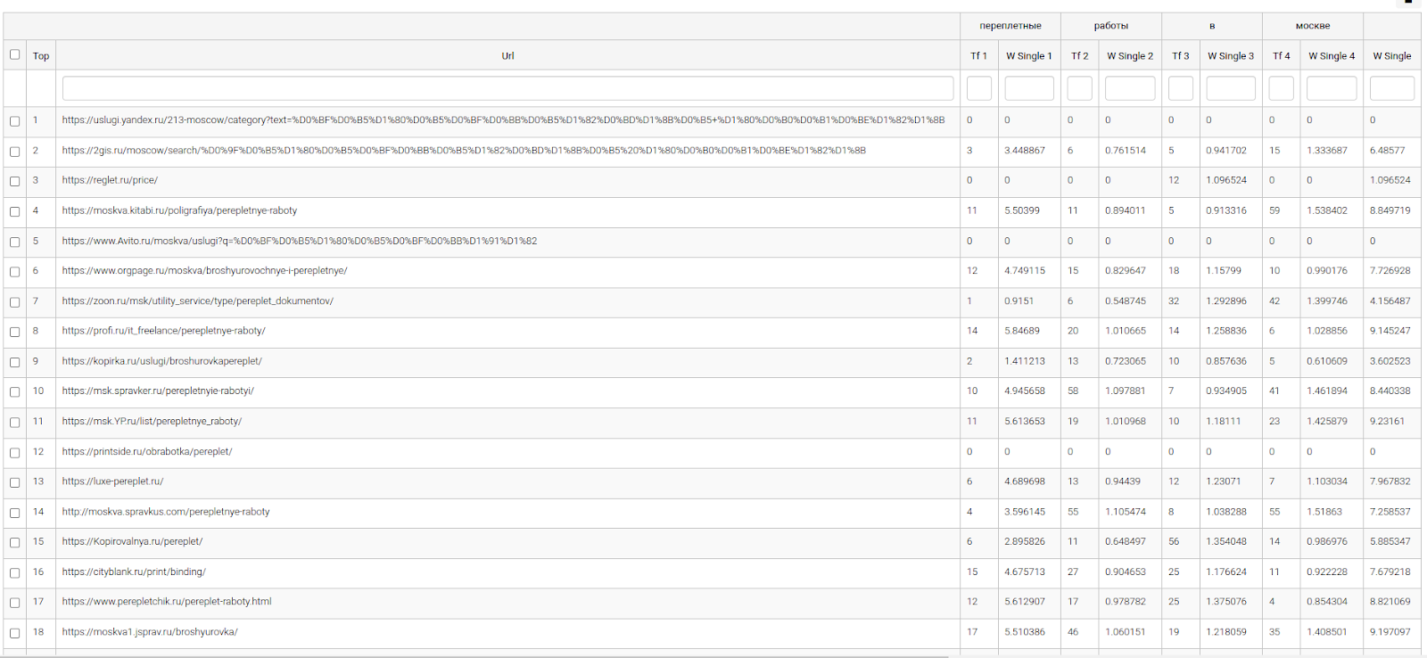Open the 2gis.ru moscow search link
Viewport: 1427px width, 658px height.
click(463, 151)
